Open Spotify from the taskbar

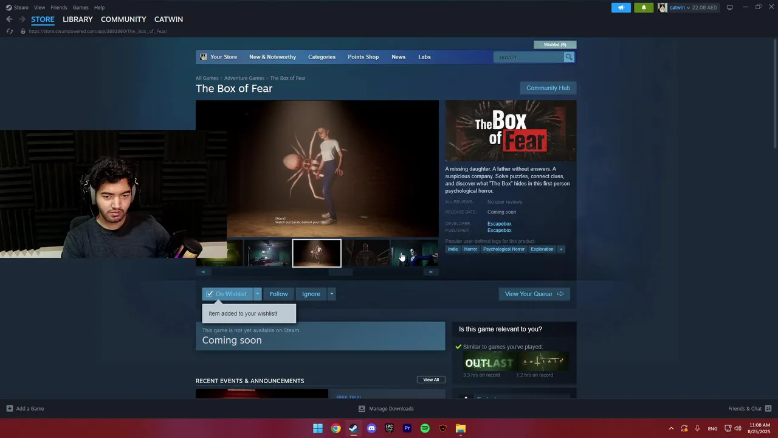pos(425,428)
